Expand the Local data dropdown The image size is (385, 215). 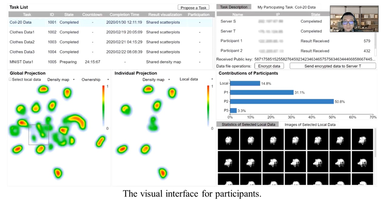point(191,80)
